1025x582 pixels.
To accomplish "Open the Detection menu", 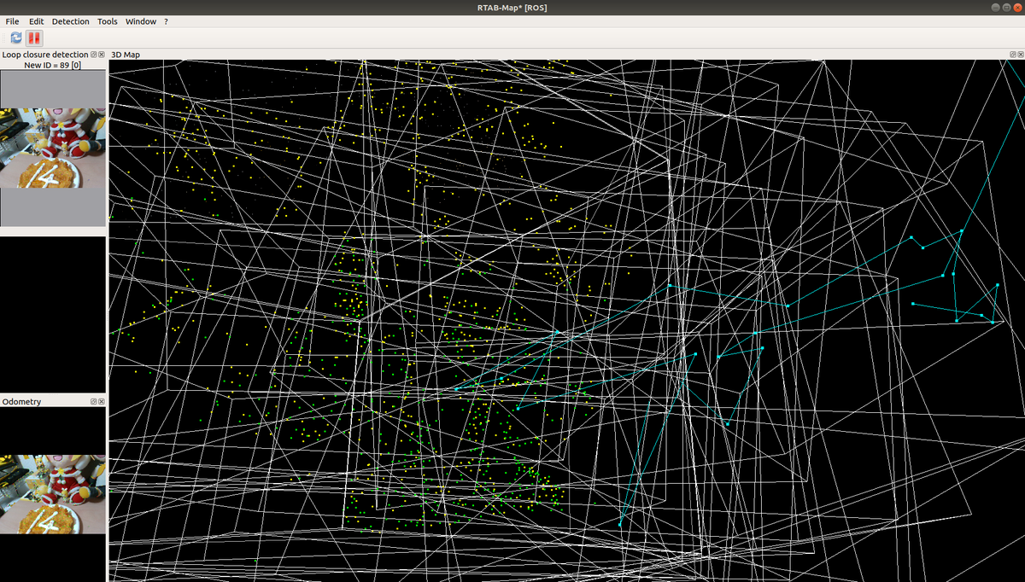I will point(70,21).
